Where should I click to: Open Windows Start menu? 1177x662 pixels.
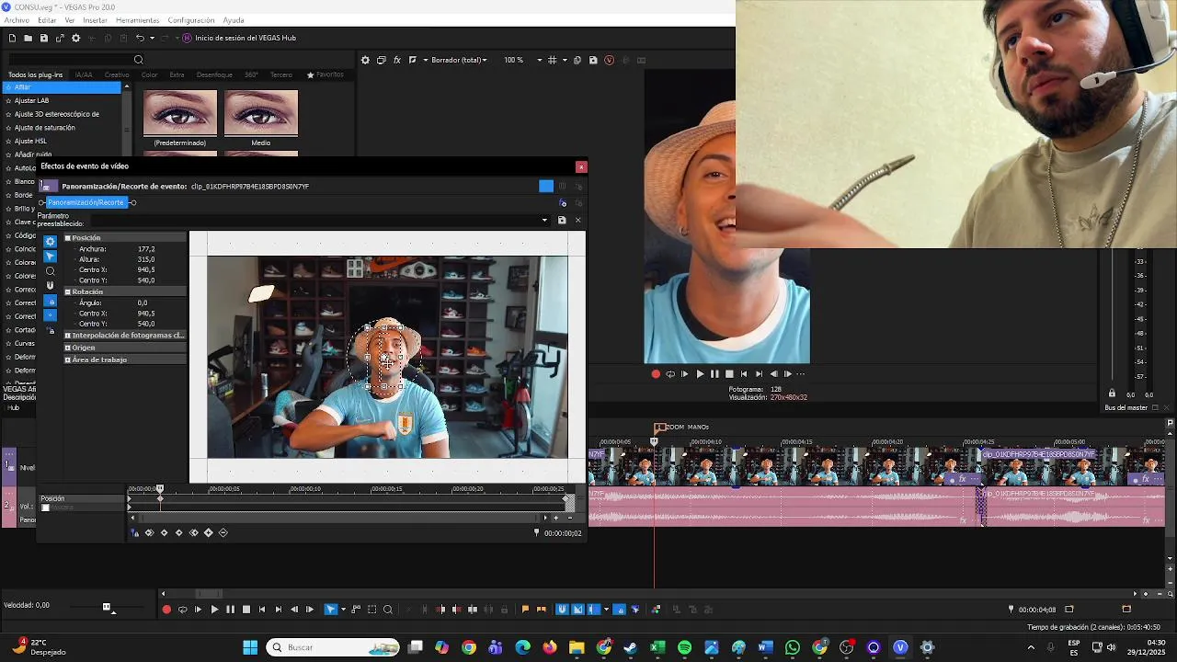coord(250,647)
